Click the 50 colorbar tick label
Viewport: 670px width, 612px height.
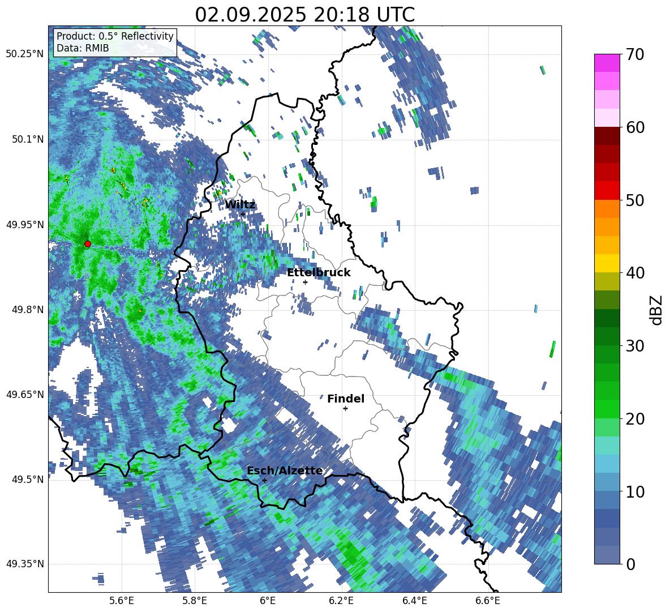(635, 200)
